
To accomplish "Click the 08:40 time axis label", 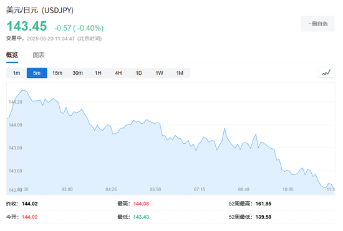I will (x=244, y=189).
